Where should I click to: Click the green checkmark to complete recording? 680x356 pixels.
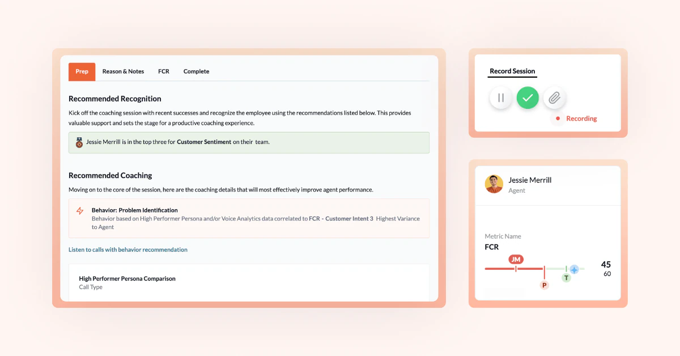click(528, 98)
